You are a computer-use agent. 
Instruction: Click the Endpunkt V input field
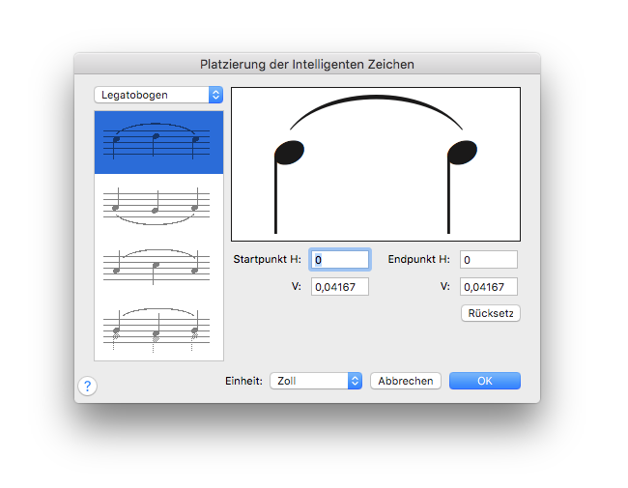click(488, 287)
